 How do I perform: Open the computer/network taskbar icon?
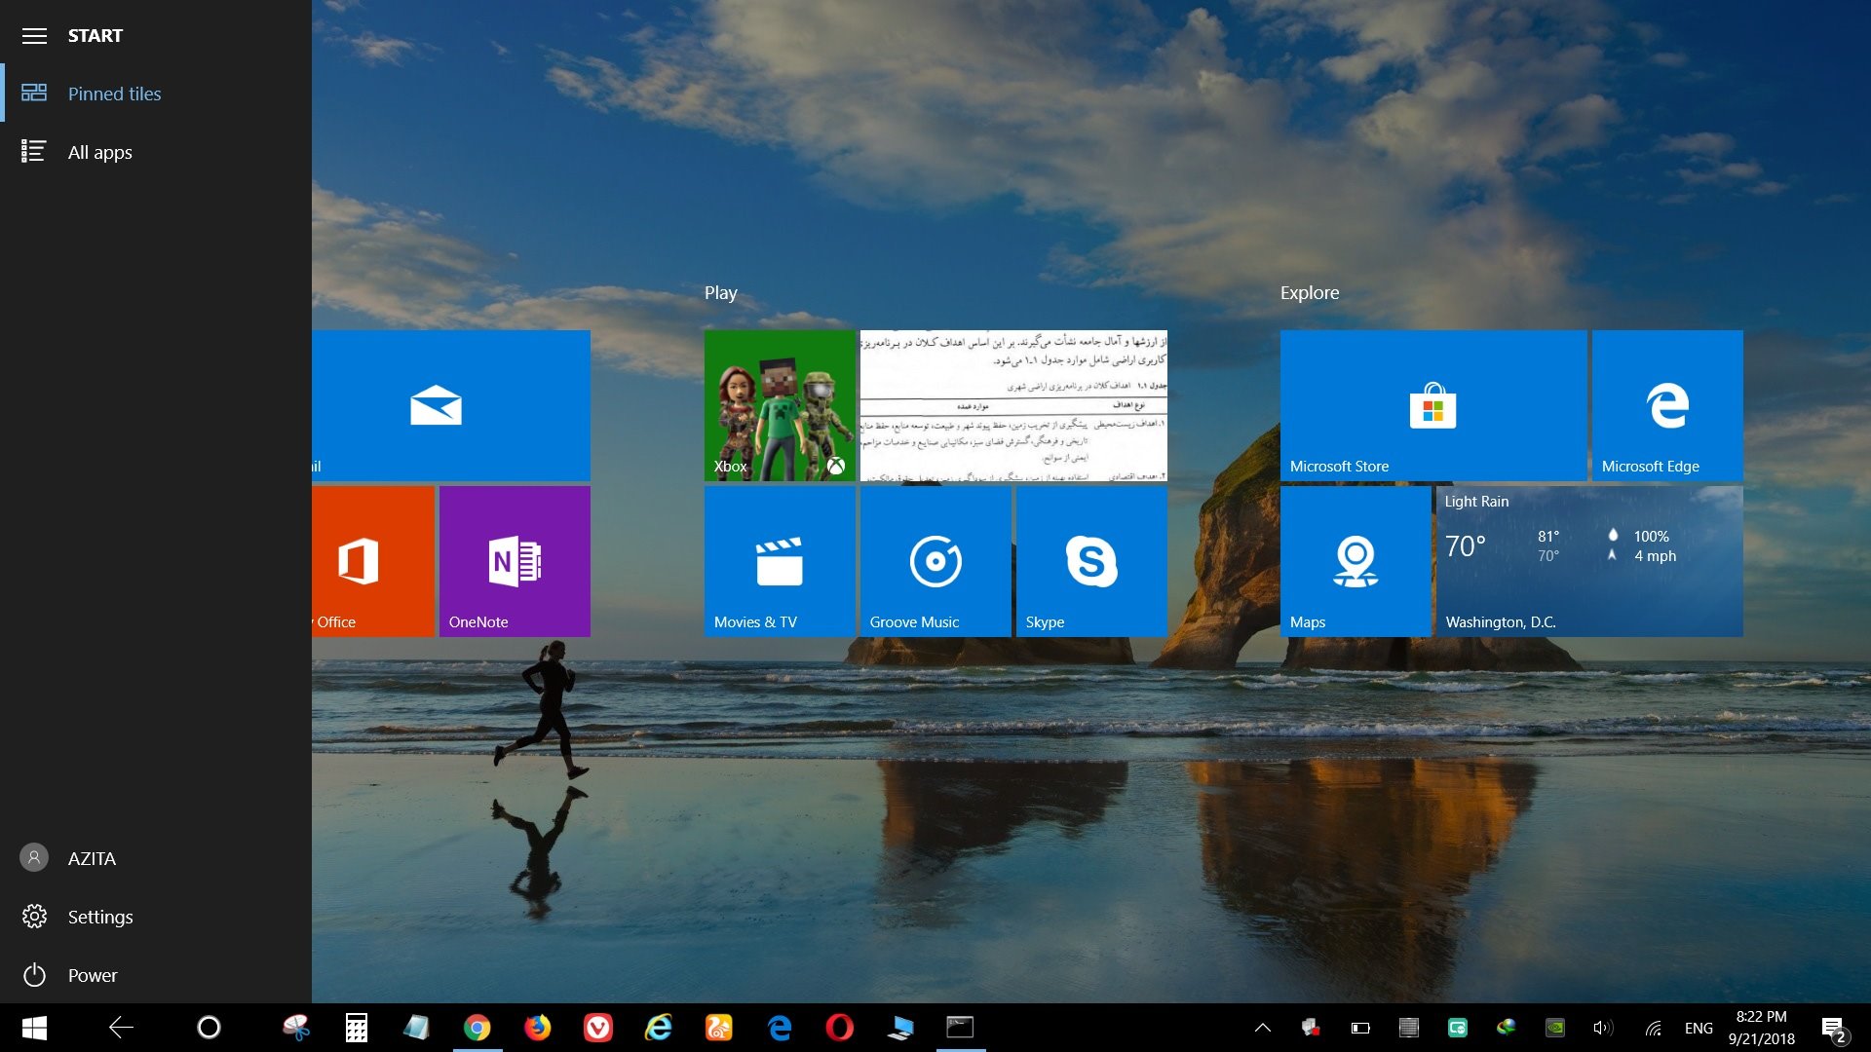point(900,1028)
